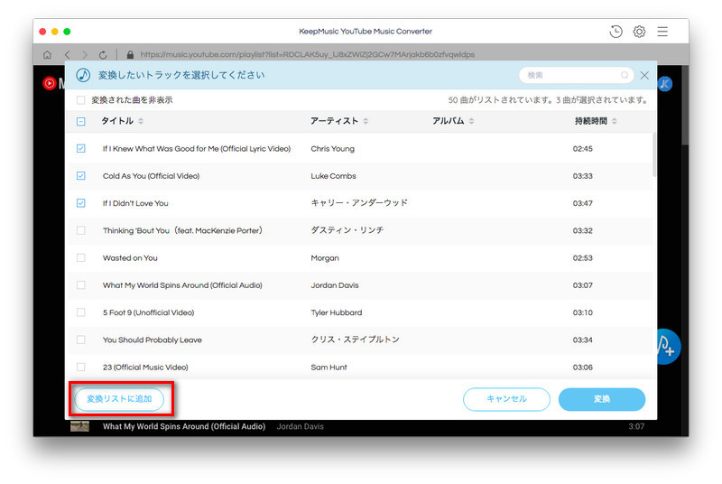This screenshot has height=484, width=722.
Task: Click the キャンセル button
Action: 506,399
